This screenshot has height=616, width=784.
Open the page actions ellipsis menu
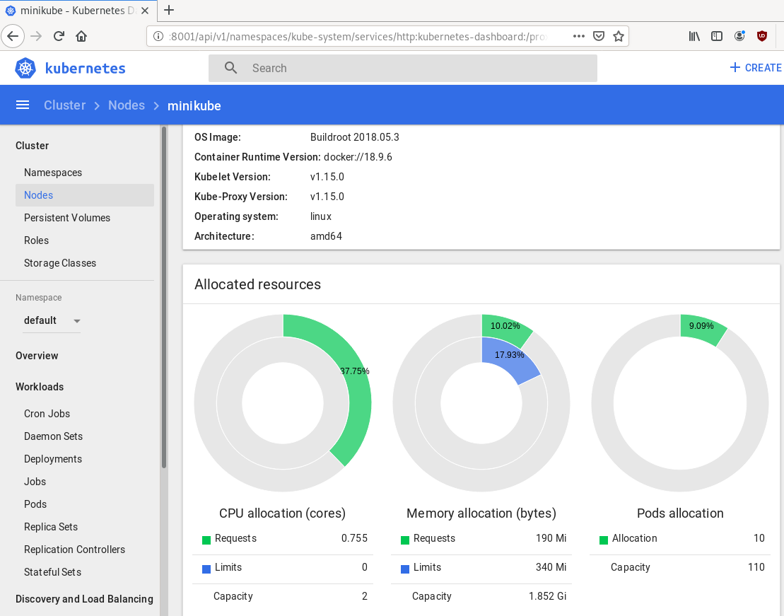[579, 35]
